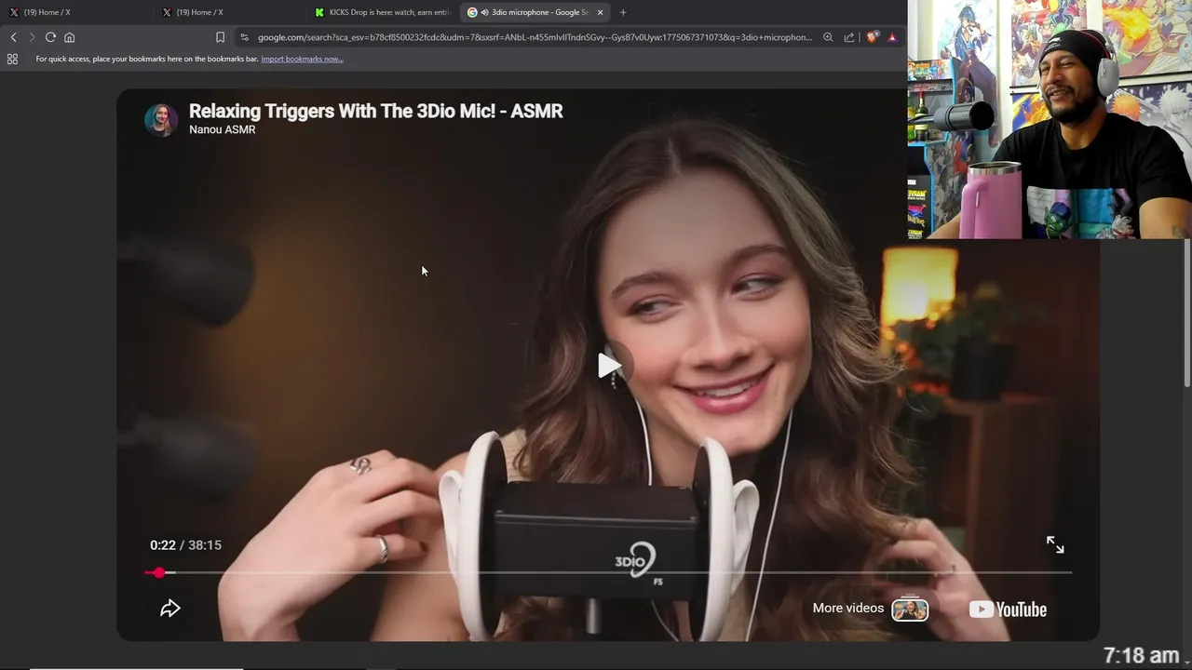1192x670 pixels.
Task: Close the 3dio microphone tab
Action: pos(600,12)
